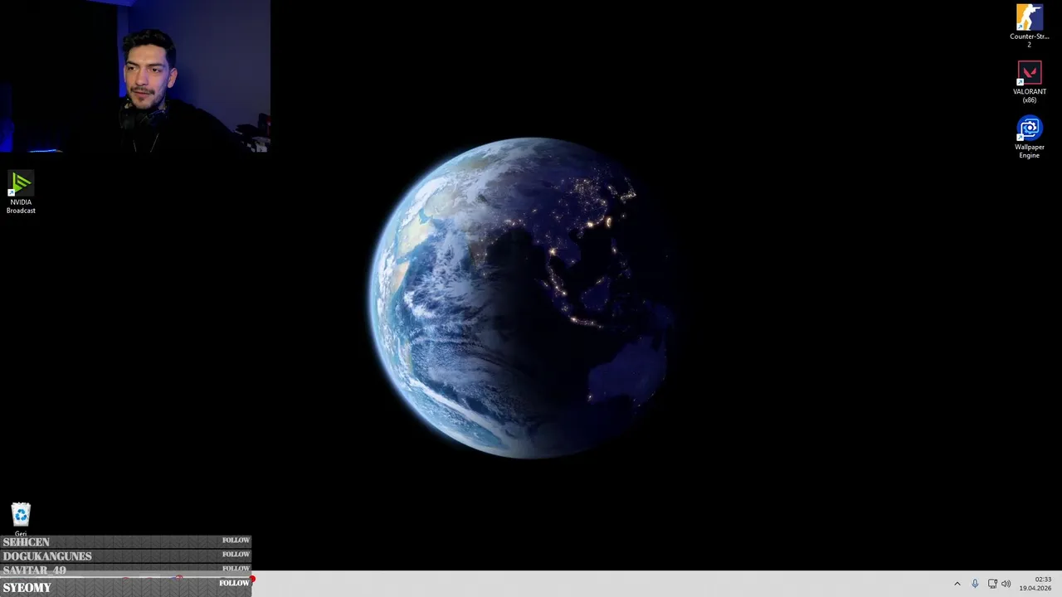Expand the hidden system tray icons chevron
The image size is (1062, 597).
pyautogui.click(x=957, y=584)
